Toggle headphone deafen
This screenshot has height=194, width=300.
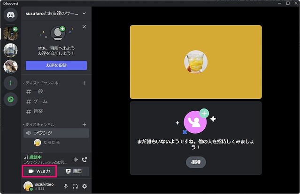coord(75,187)
